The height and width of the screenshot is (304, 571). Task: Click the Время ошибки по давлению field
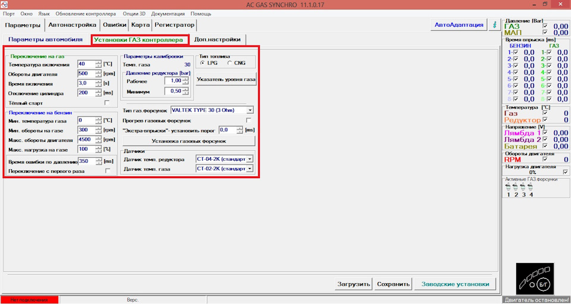[x=87, y=161]
